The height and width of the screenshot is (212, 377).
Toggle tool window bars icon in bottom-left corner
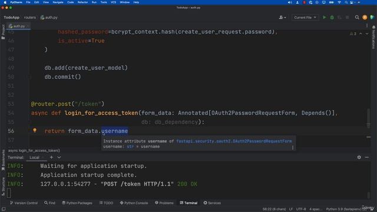click(4, 209)
